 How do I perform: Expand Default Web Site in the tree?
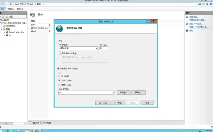pos(4,32)
